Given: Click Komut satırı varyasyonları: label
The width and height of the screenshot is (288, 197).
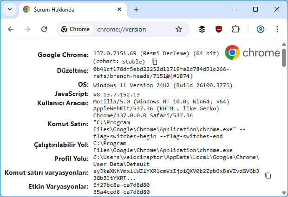Looking at the screenshot, I should (x=46, y=172).
